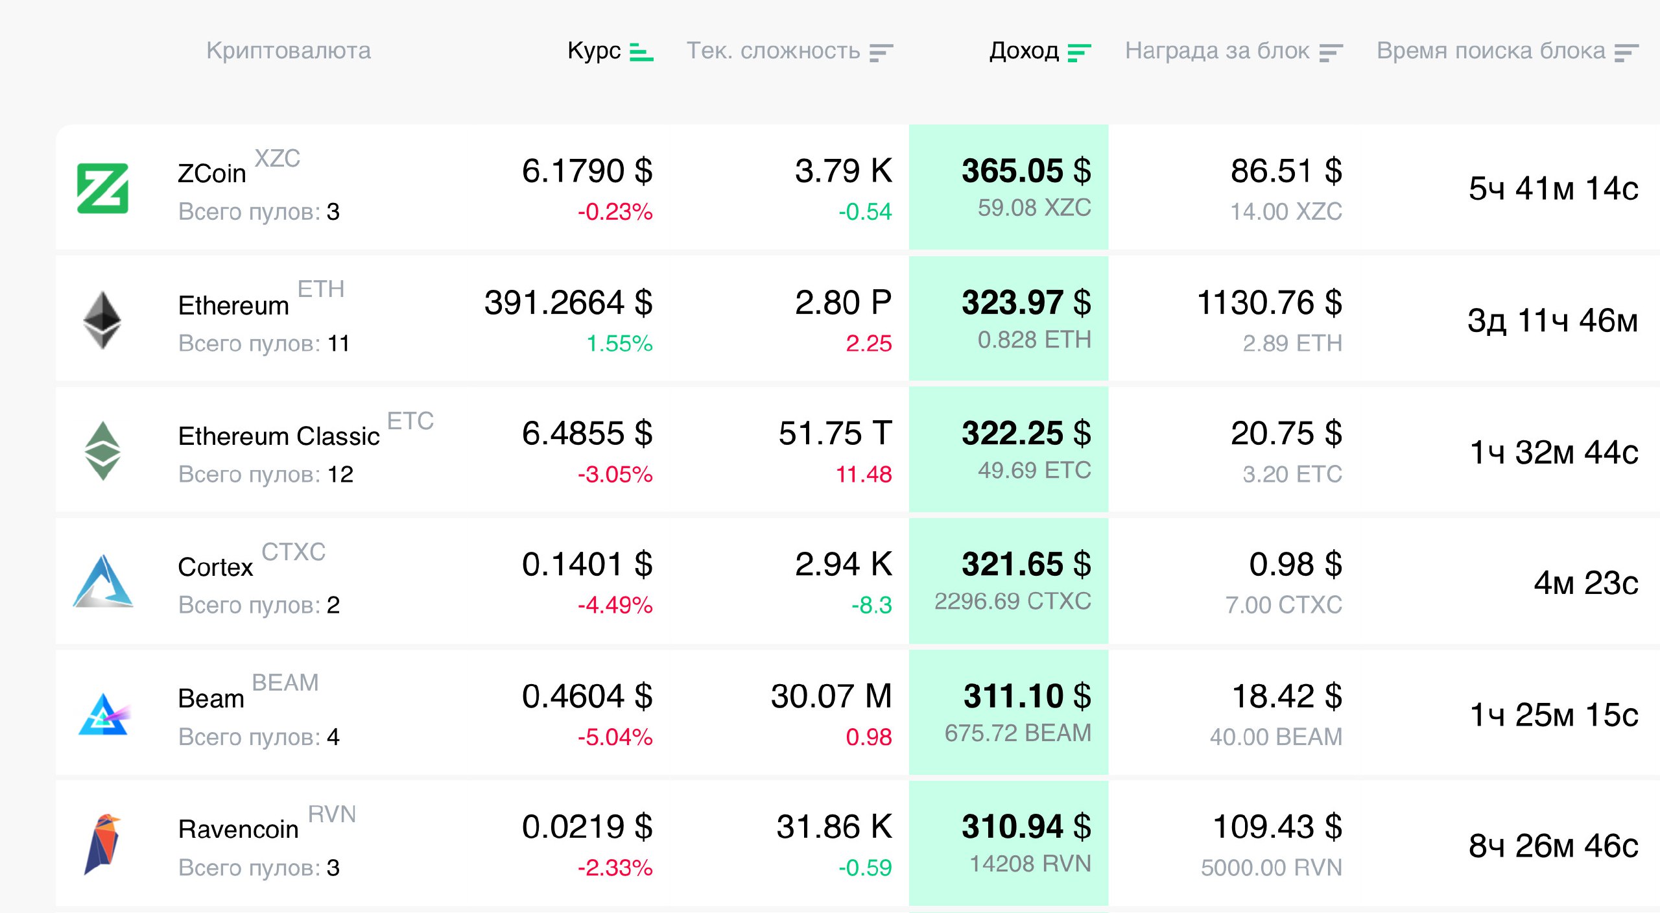The width and height of the screenshot is (1660, 913).
Task: Click the Ravencoin bird logo
Action: [102, 844]
